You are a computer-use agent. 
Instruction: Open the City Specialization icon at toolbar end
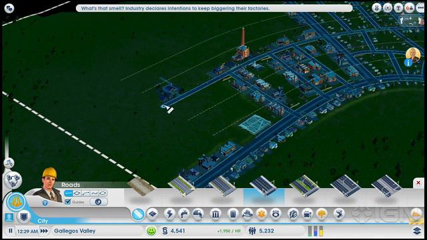[x=416, y=214]
